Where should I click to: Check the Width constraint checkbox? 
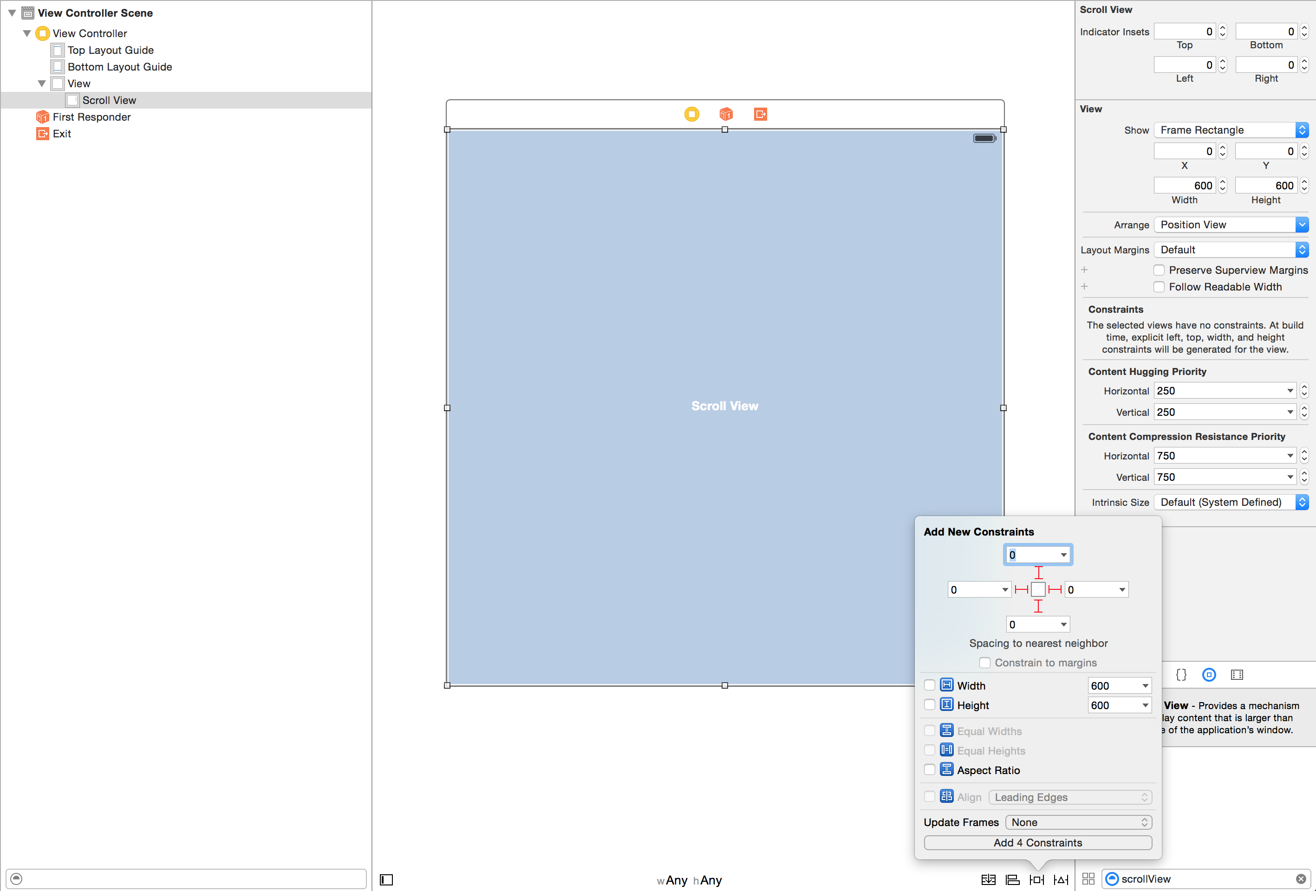click(929, 685)
